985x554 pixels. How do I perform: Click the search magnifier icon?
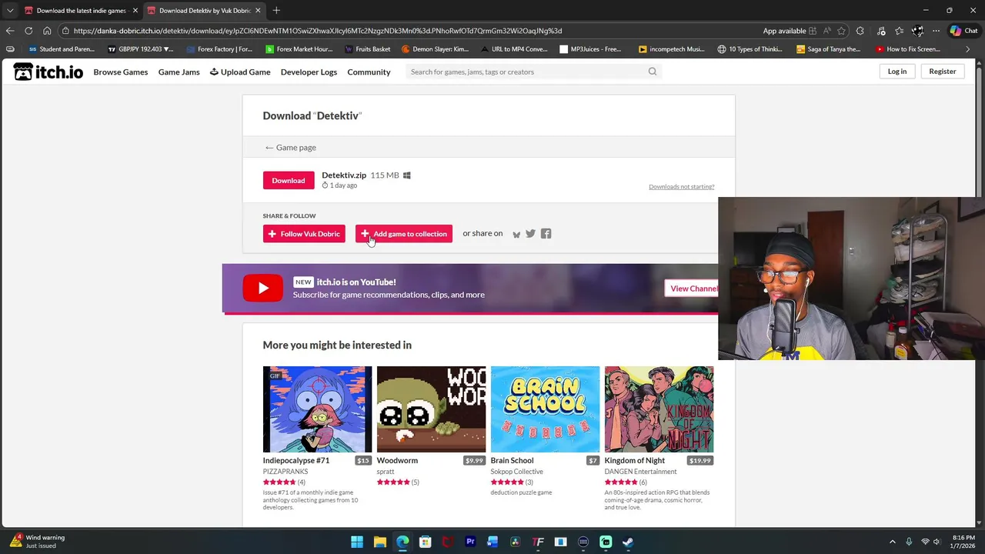click(653, 72)
